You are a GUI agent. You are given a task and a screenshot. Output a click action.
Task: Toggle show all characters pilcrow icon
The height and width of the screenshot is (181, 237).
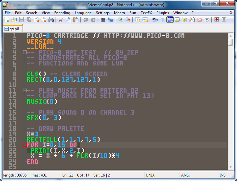(x=162, y=20)
